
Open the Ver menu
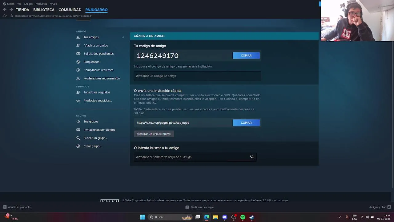(x=19, y=4)
